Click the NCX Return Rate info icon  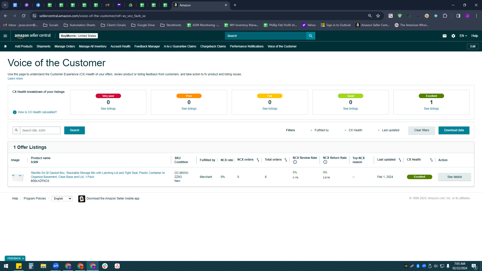(x=325, y=162)
